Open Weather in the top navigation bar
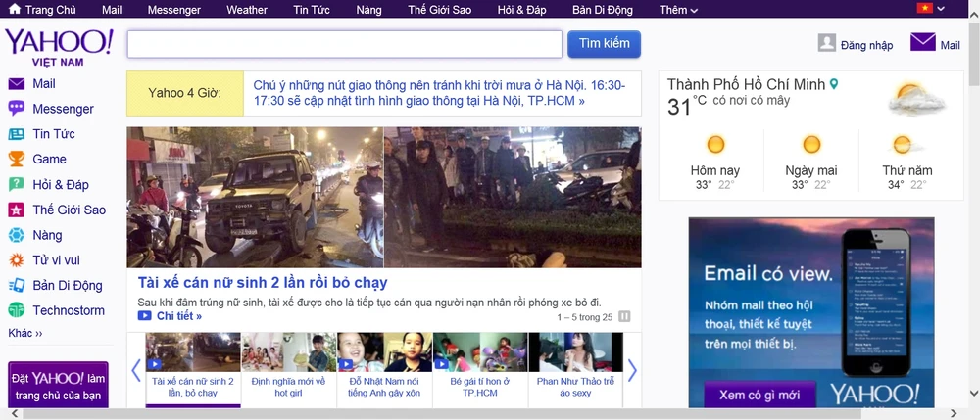 [246, 10]
